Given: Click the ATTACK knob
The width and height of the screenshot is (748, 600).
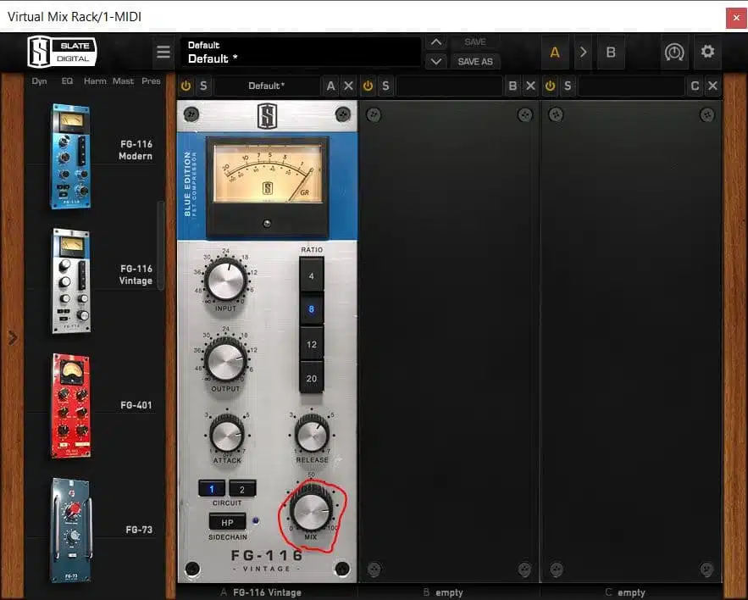Looking at the screenshot, I should [x=227, y=434].
